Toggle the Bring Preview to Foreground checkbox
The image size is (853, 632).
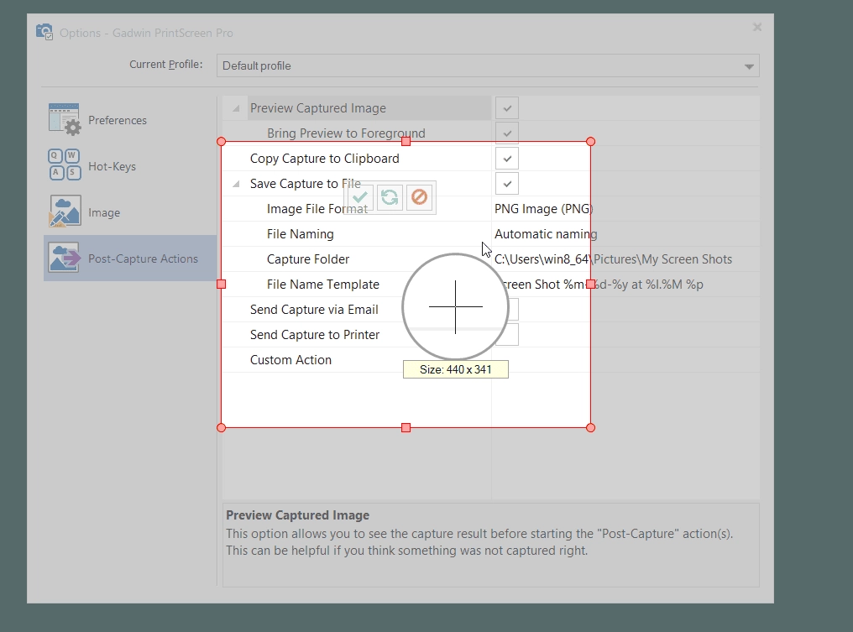507,133
